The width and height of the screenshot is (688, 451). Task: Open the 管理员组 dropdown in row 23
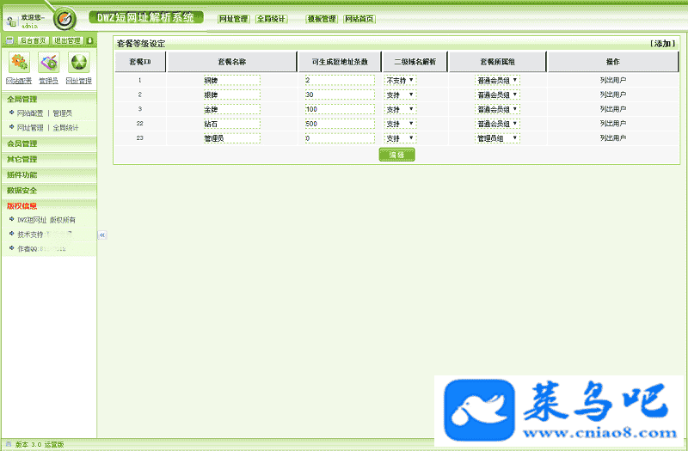[x=497, y=138]
